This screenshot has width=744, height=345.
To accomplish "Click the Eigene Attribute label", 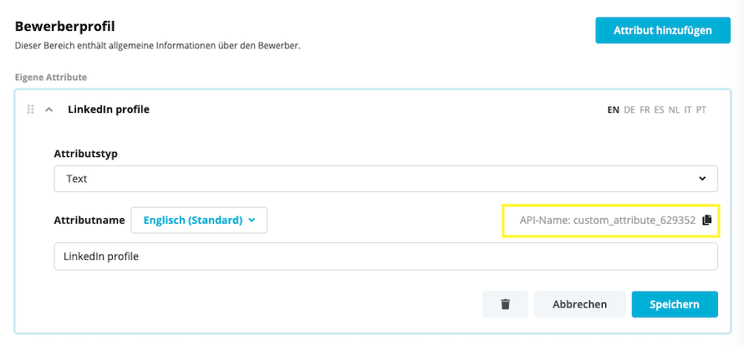I will (x=51, y=77).
